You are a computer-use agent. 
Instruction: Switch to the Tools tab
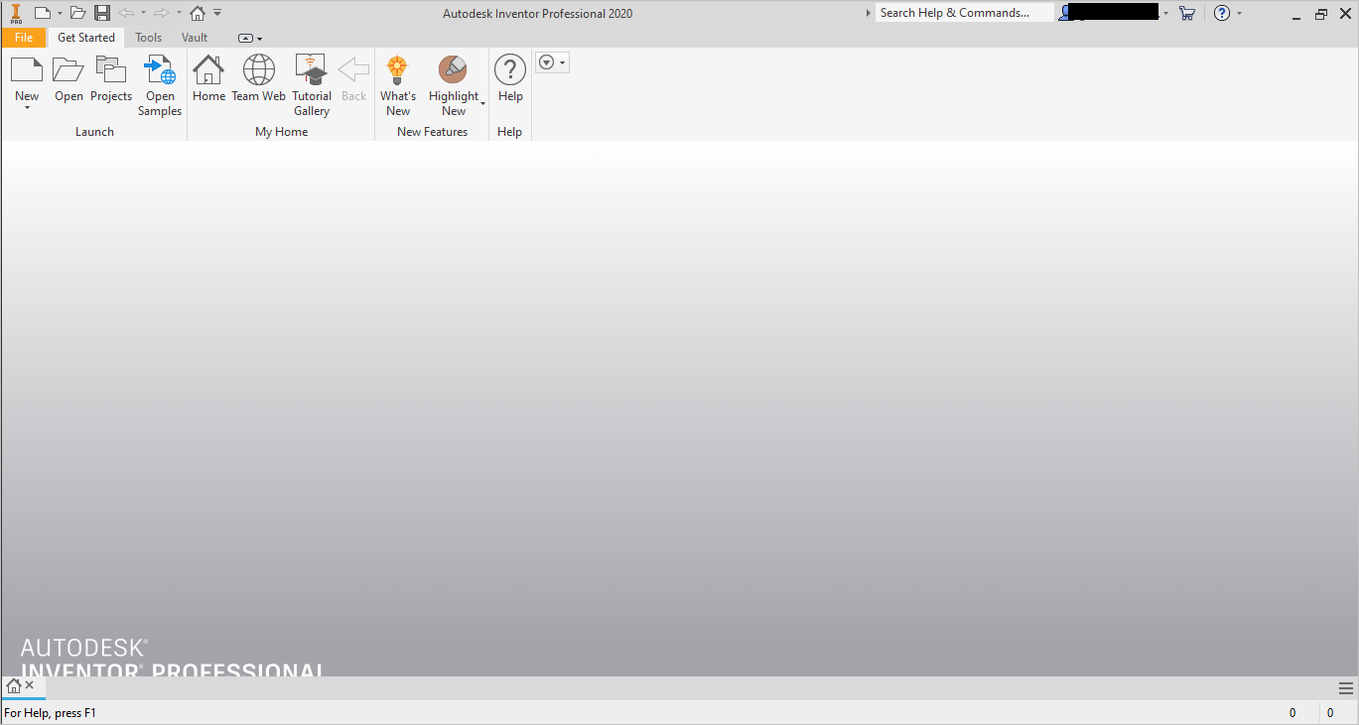148,37
